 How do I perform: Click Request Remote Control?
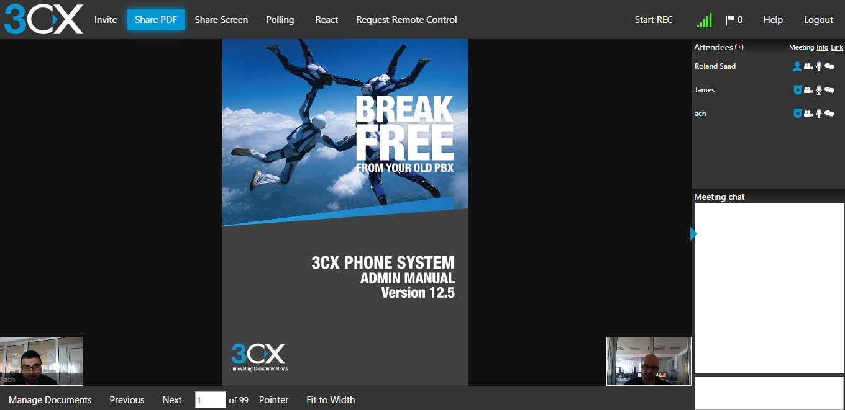coord(406,20)
